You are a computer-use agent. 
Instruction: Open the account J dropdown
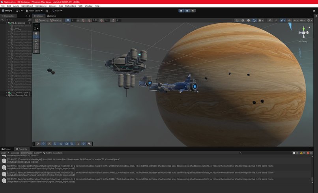(x=19, y=11)
